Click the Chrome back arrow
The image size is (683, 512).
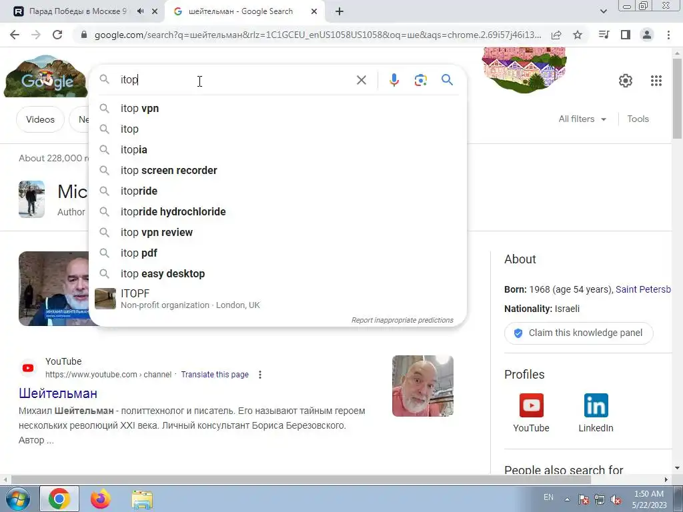pos(15,35)
